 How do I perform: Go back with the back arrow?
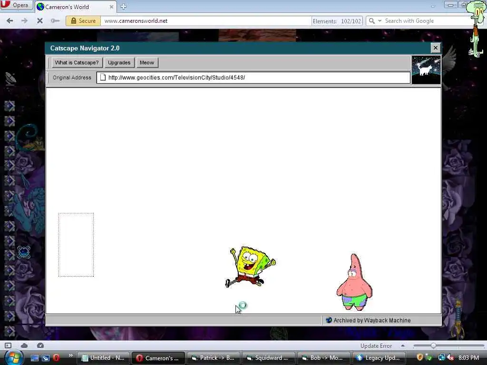(10, 21)
